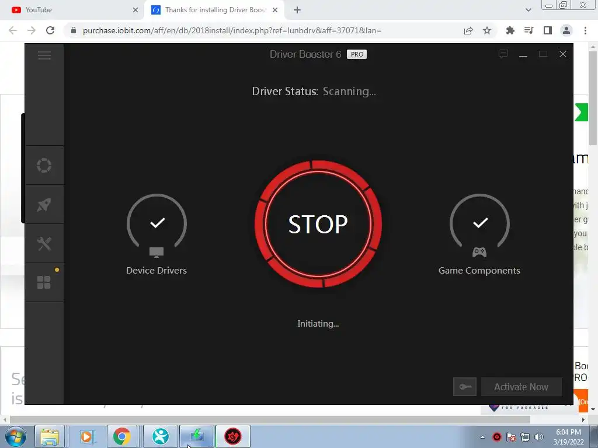Viewport: 598px width, 448px height.
Task: Close the Driver Booster window
Action: [563, 54]
